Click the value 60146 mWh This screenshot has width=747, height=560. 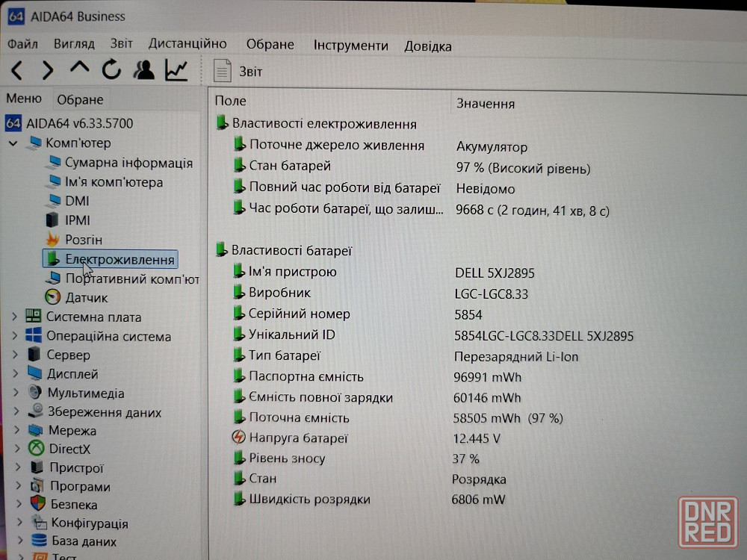pyautogui.click(x=487, y=398)
